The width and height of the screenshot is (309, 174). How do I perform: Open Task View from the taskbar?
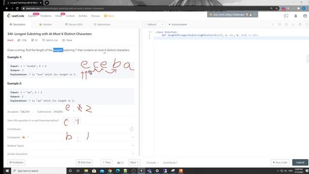[78, 171]
